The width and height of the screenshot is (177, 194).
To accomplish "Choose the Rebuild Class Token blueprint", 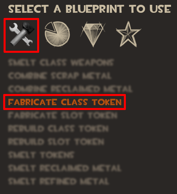I will coord(58,128).
